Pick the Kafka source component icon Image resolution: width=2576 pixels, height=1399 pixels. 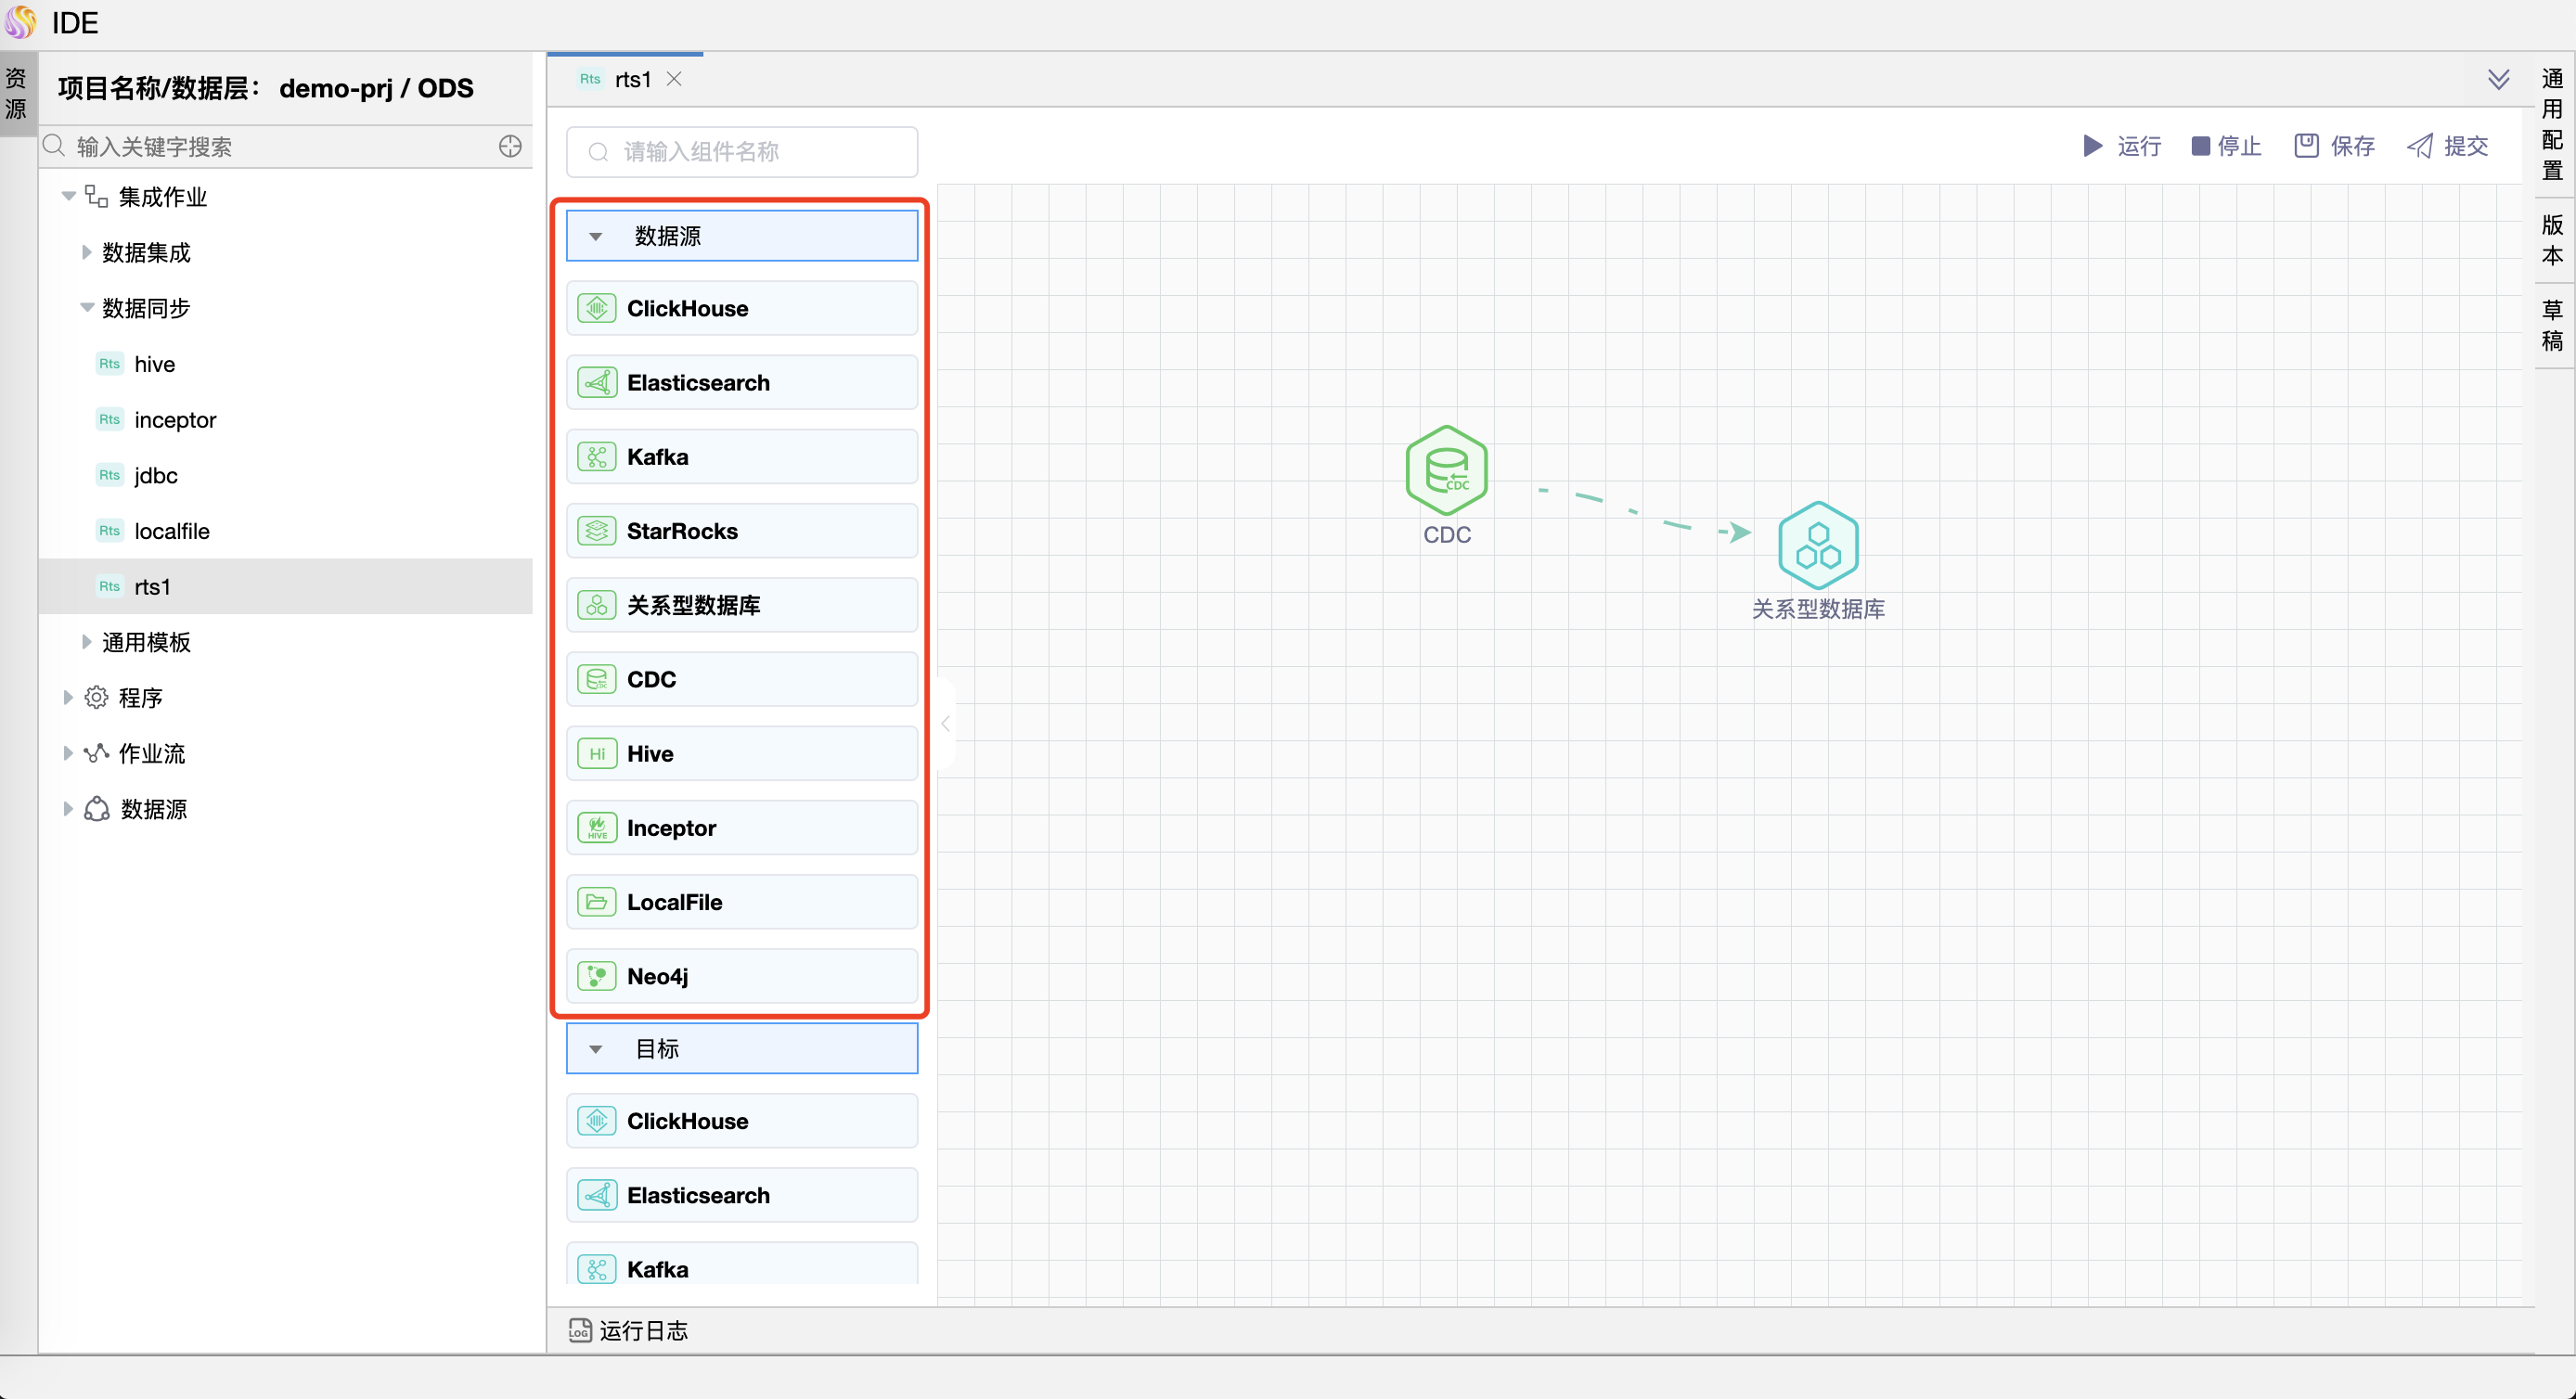pos(597,457)
